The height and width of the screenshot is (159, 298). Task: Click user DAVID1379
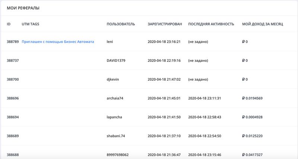pos(116,61)
